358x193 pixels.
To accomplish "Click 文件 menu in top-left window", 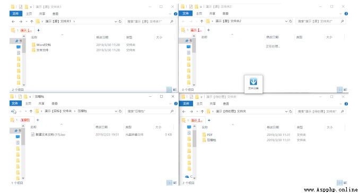I will [x=15, y=14].
